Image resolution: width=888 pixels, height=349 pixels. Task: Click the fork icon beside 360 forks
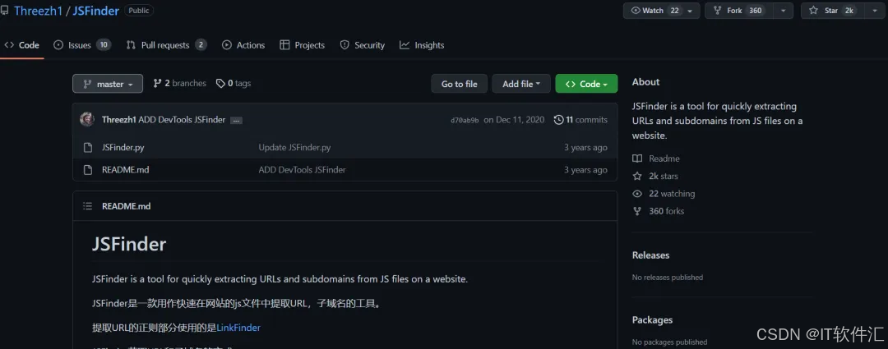click(x=637, y=212)
